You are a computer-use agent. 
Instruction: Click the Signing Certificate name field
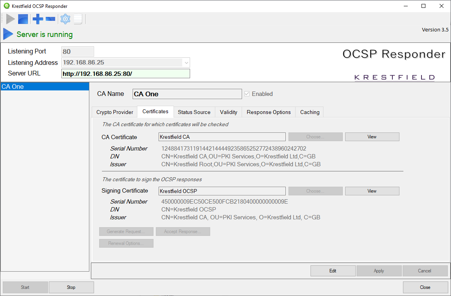pos(222,191)
